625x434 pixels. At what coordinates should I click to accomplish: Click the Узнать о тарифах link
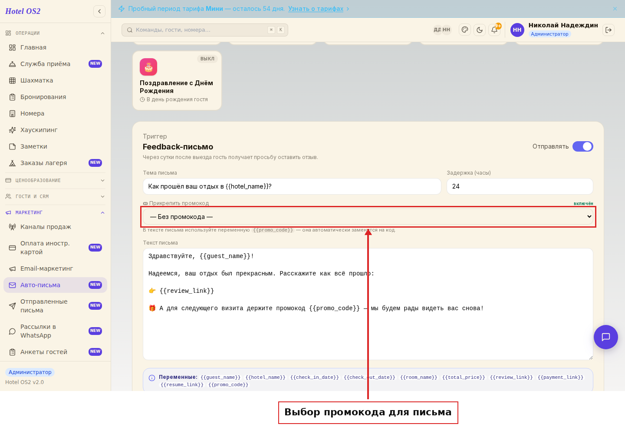(316, 9)
